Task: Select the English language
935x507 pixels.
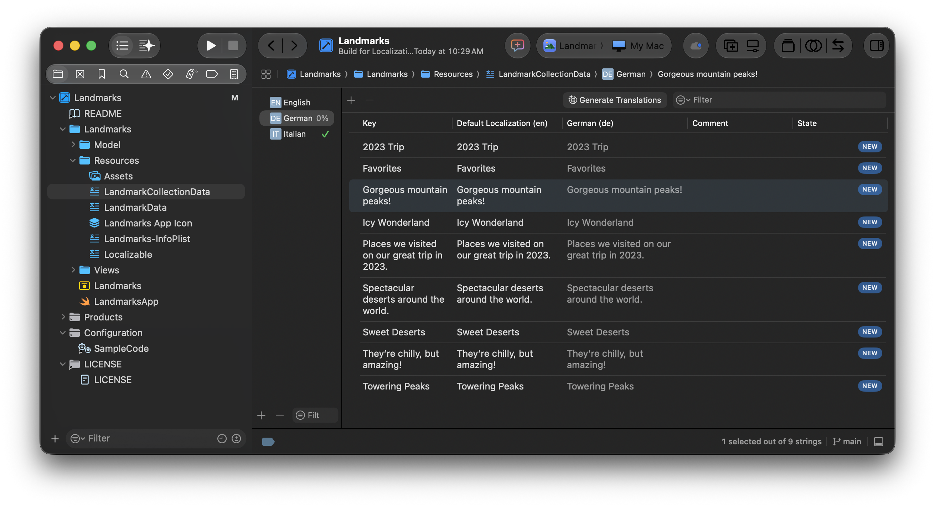Action: 296,102
